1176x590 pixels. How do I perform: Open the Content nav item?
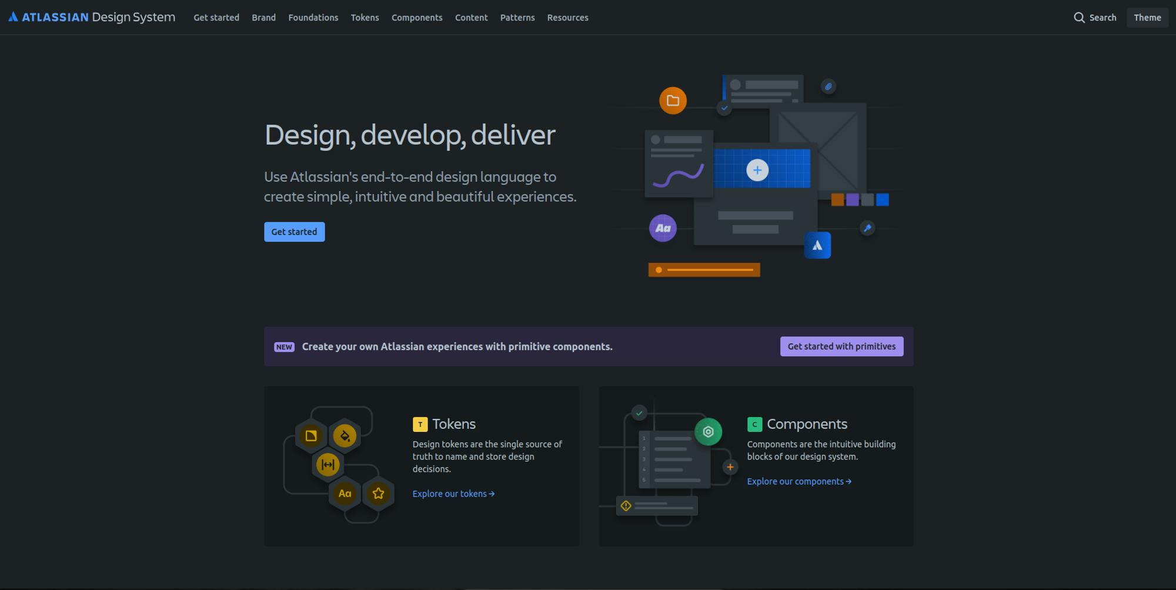(471, 18)
